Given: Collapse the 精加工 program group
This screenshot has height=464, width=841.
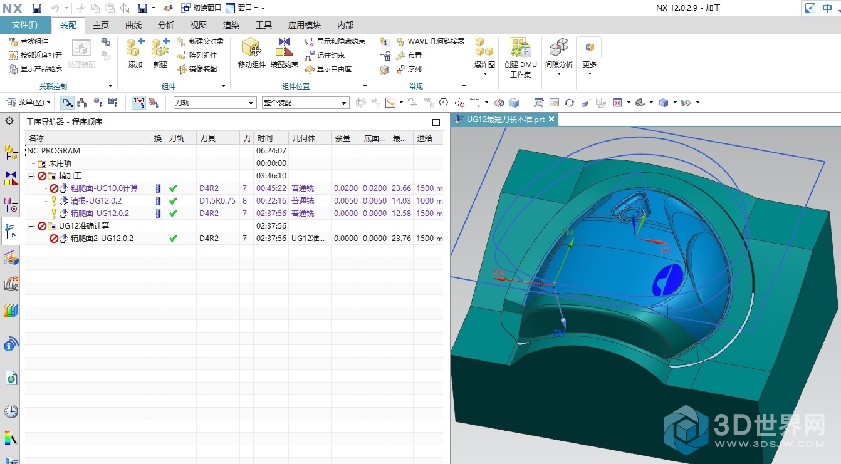Looking at the screenshot, I should point(31,176).
